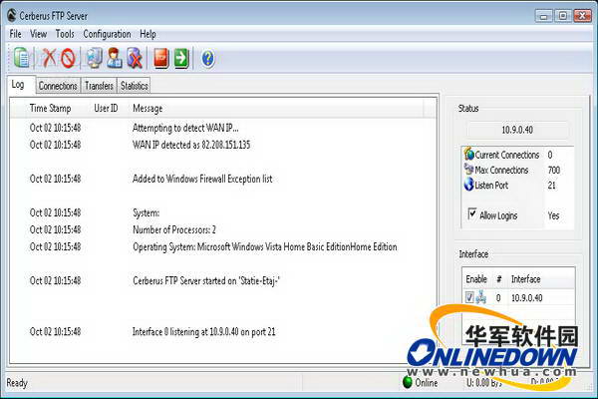Click the 'U: 0.00 B/s' upload rate text
Image resolution: width=598 pixels, height=399 pixels.
pyautogui.click(x=484, y=383)
